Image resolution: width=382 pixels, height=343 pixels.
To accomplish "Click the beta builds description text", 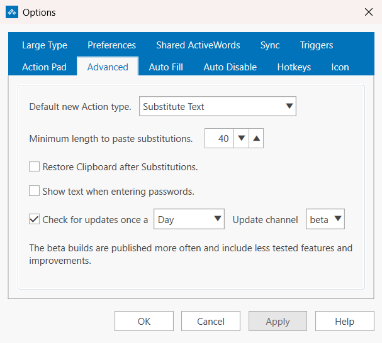I will pos(191,254).
